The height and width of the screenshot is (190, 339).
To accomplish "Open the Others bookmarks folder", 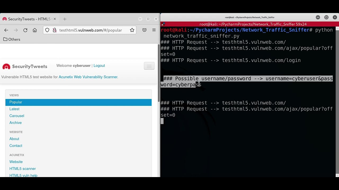I will [x=12, y=39].
